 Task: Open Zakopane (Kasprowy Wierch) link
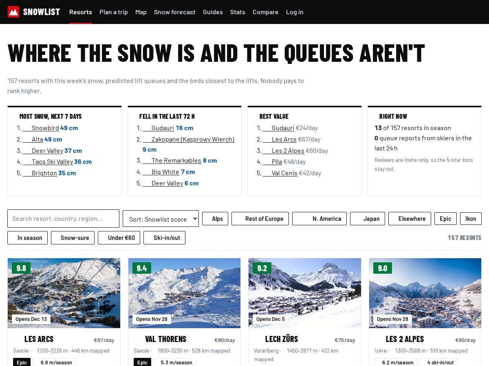click(189, 139)
